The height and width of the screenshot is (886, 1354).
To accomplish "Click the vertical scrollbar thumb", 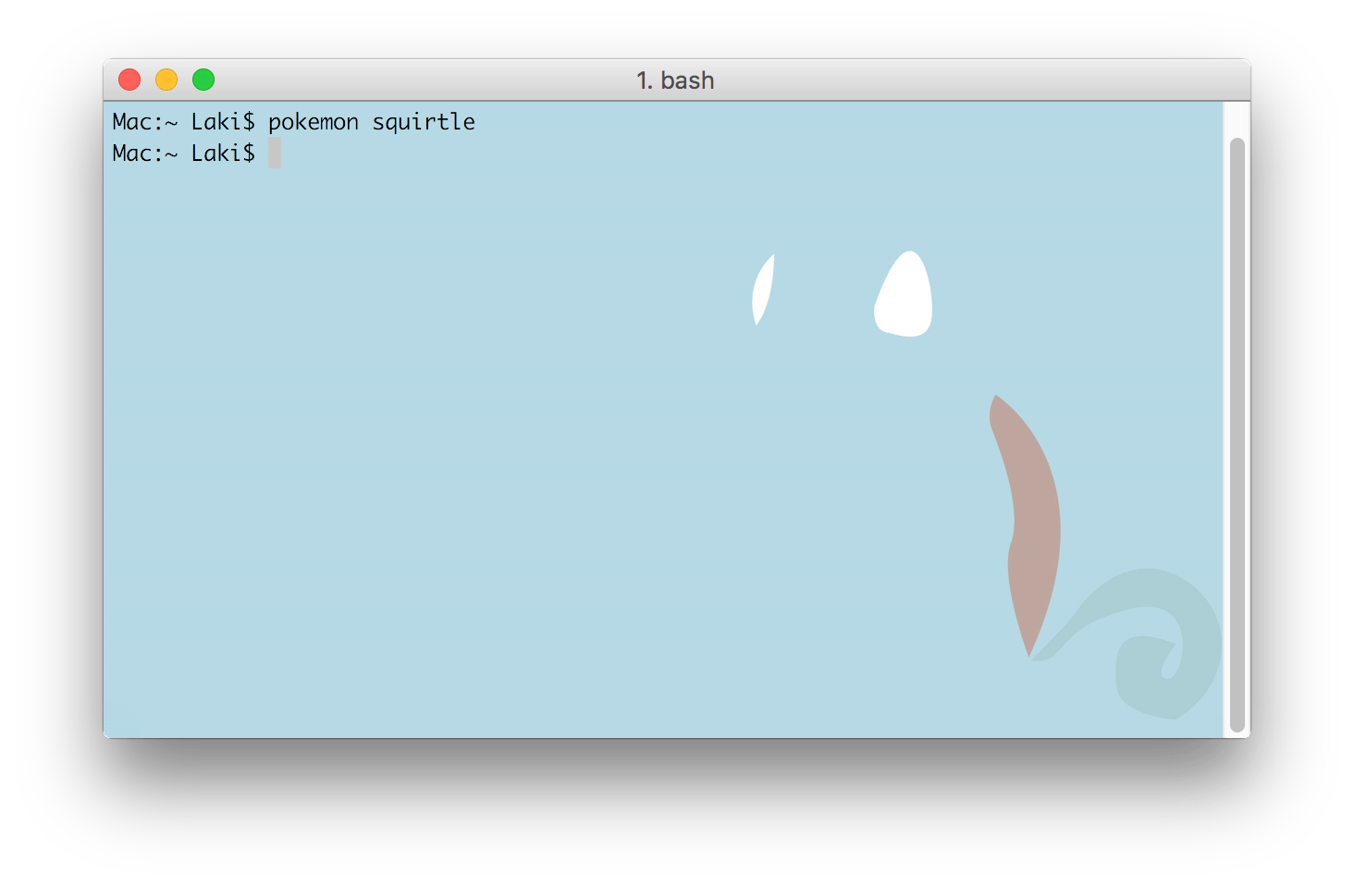I will (x=1237, y=435).
